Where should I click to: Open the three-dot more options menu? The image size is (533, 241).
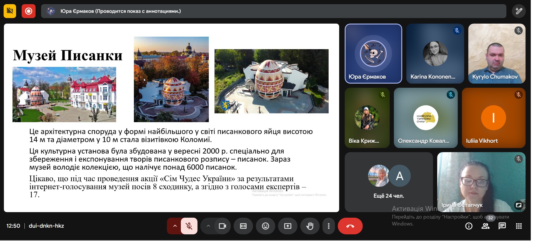(x=329, y=226)
